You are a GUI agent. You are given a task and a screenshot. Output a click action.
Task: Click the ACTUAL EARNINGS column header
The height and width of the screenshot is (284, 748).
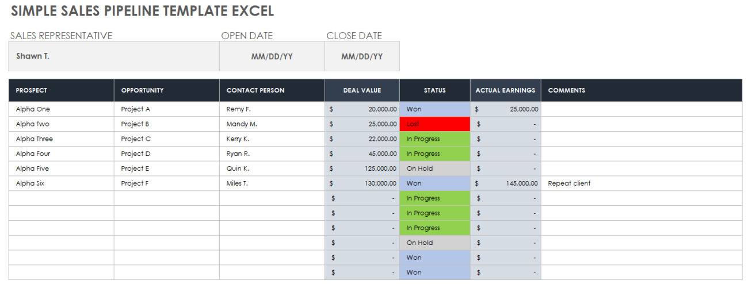click(x=505, y=90)
